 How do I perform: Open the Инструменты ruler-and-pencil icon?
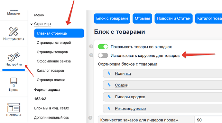[x=14, y=31]
